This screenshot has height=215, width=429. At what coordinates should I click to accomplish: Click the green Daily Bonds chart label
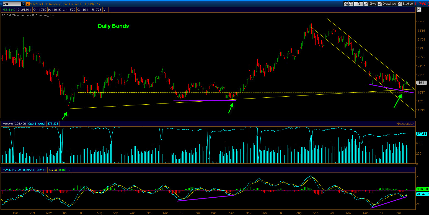click(x=113, y=26)
